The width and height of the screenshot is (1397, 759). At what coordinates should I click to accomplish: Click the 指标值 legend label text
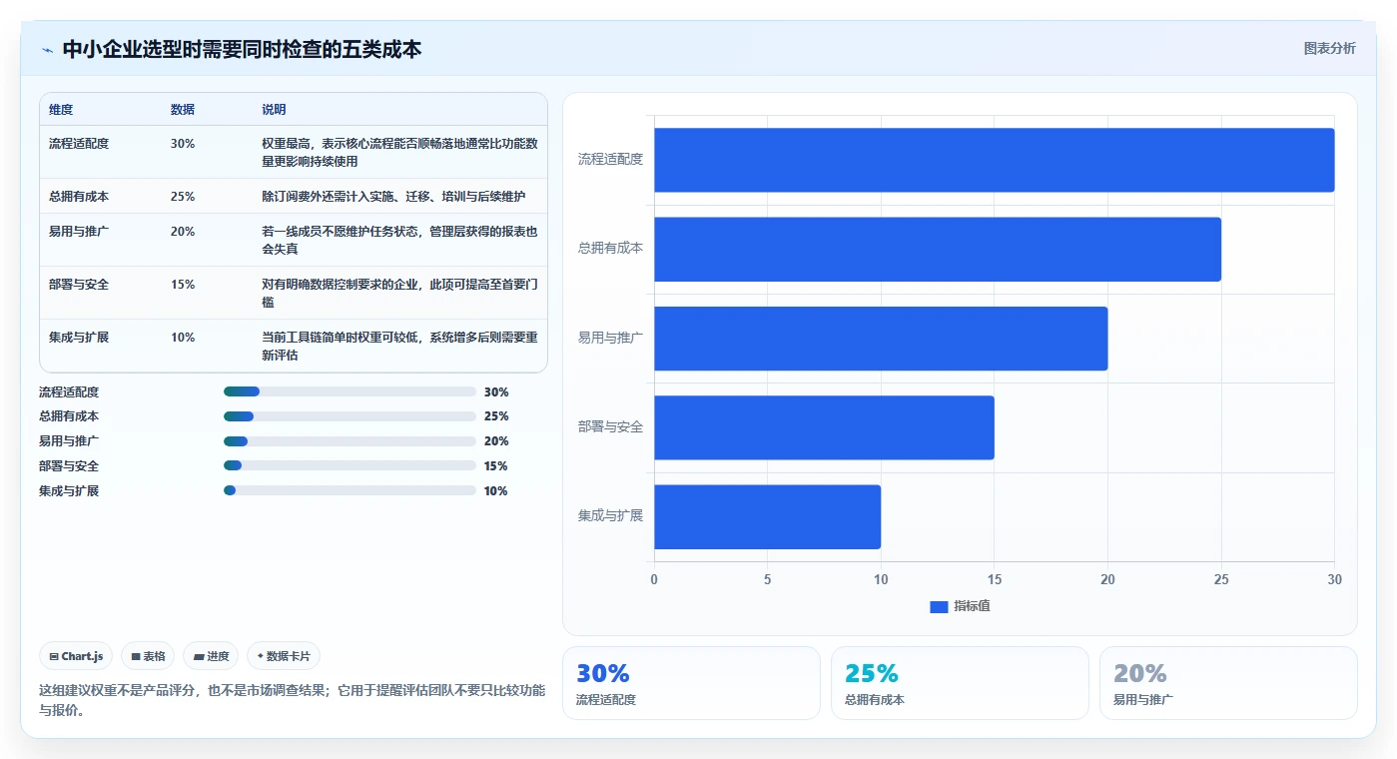pyautogui.click(x=972, y=606)
